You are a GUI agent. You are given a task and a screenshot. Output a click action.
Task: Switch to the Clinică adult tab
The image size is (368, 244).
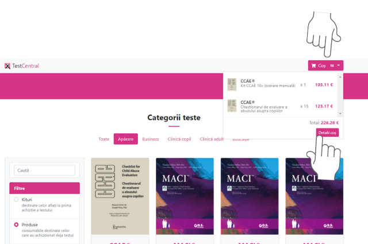pyautogui.click(x=212, y=139)
